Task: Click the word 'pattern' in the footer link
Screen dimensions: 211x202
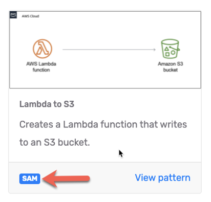Action: tap(174, 178)
